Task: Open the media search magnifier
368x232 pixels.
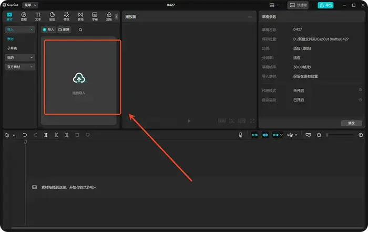Action: pyautogui.click(x=80, y=30)
